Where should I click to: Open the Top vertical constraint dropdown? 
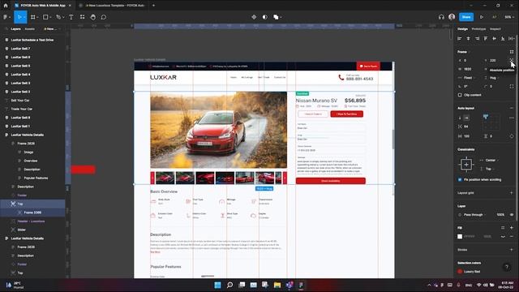click(488, 169)
